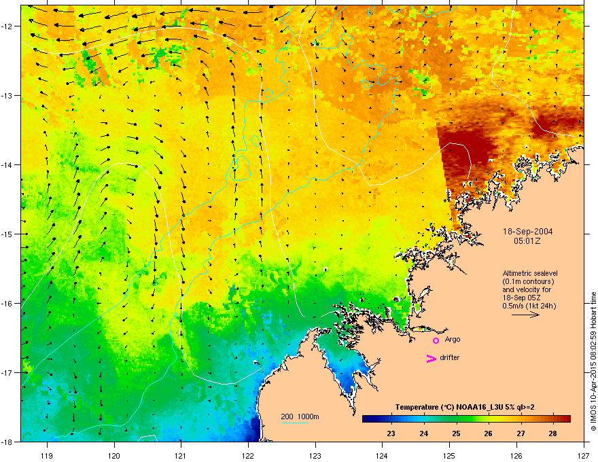The width and height of the screenshot is (598, 462).
Task: Click the latitude axis label -15
Action: coord(7,234)
